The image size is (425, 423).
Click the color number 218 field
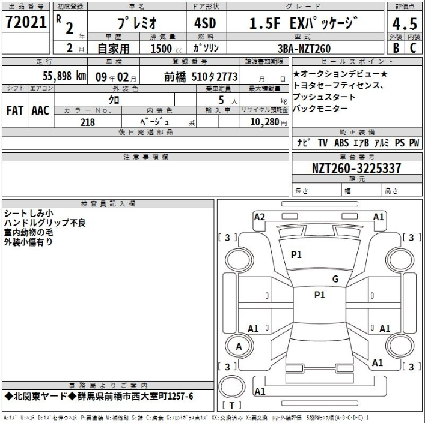click(x=88, y=121)
